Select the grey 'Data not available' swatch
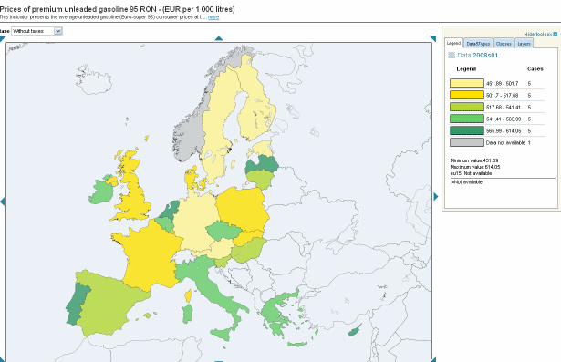The height and width of the screenshot is (362, 561). click(x=466, y=142)
